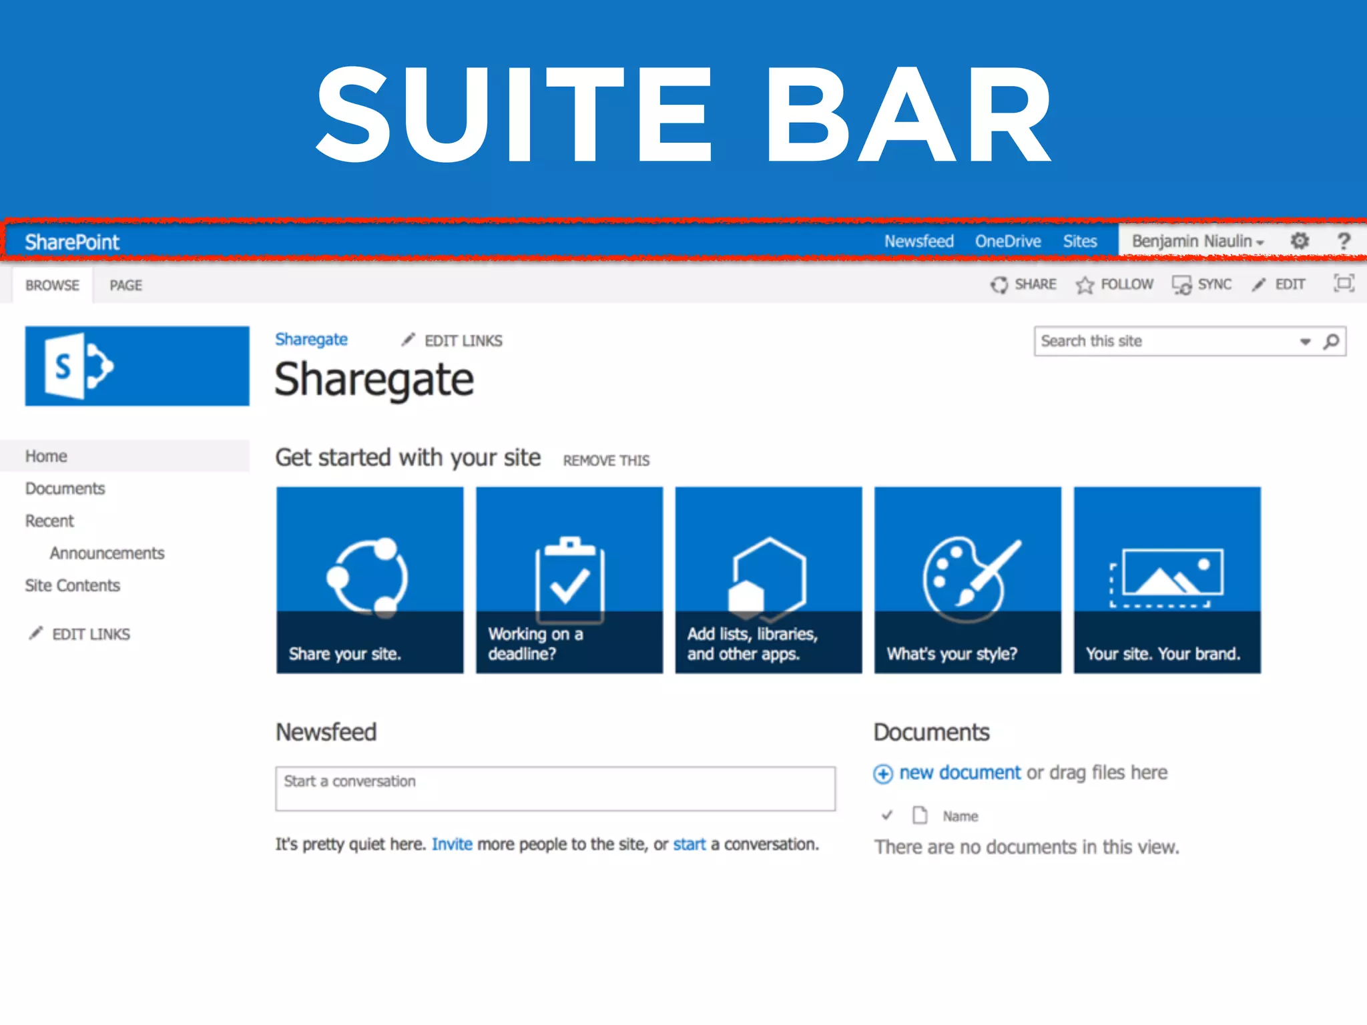Image resolution: width=1367 pixels, height=1025 pixels.
Task: Click the plus icon beside new document
Action: (x=883, y=773)
